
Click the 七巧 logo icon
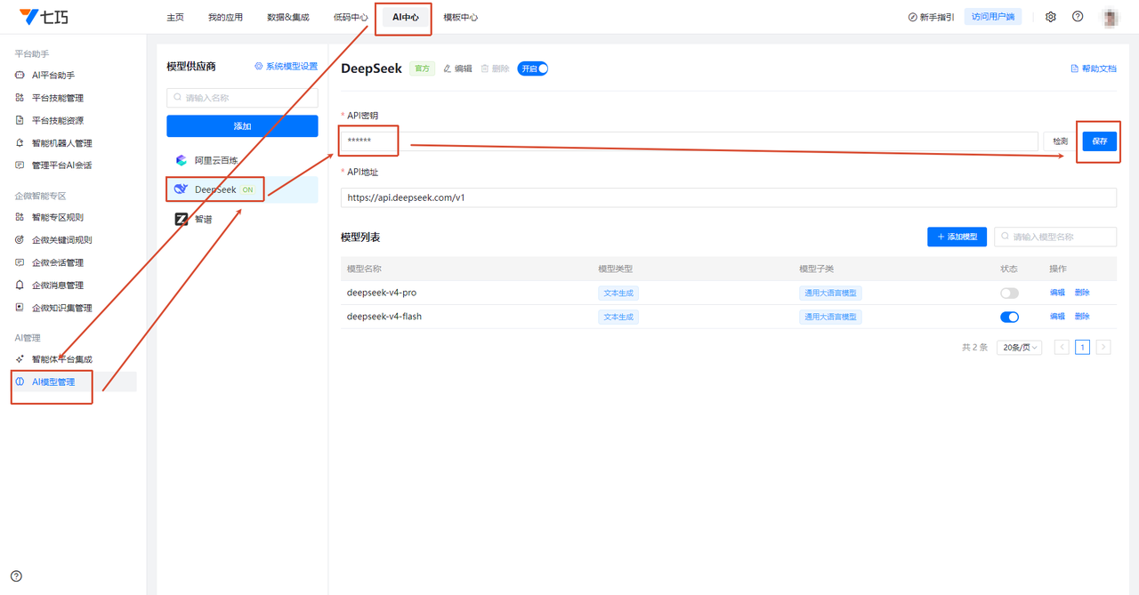click(x=29, y=16)
